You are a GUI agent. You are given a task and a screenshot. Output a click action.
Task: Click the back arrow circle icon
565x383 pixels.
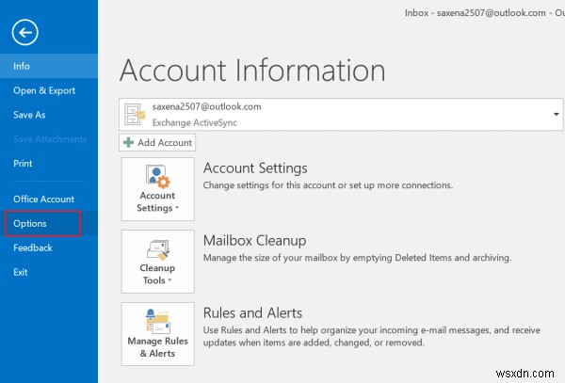pyautogui.click(x=24, y=33)
